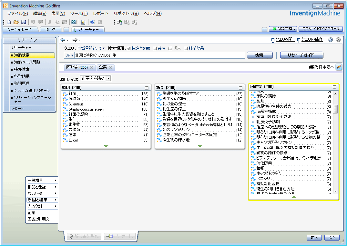Screen dimensions: 347x246
Task: Open the 問題共有 dropdown button
Action: [x=283, y=29]
